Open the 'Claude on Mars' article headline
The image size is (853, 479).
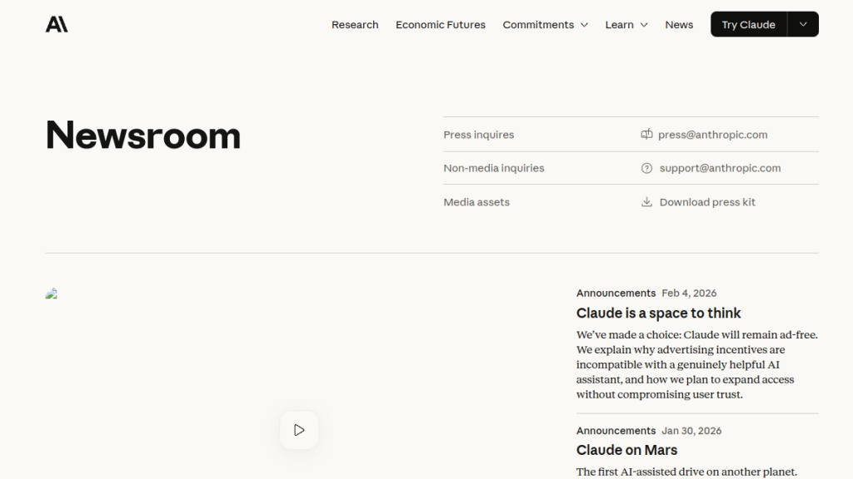(626, 450)
